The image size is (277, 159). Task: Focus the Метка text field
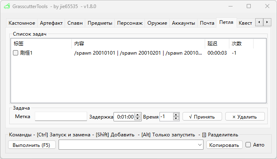coord(61,117)
